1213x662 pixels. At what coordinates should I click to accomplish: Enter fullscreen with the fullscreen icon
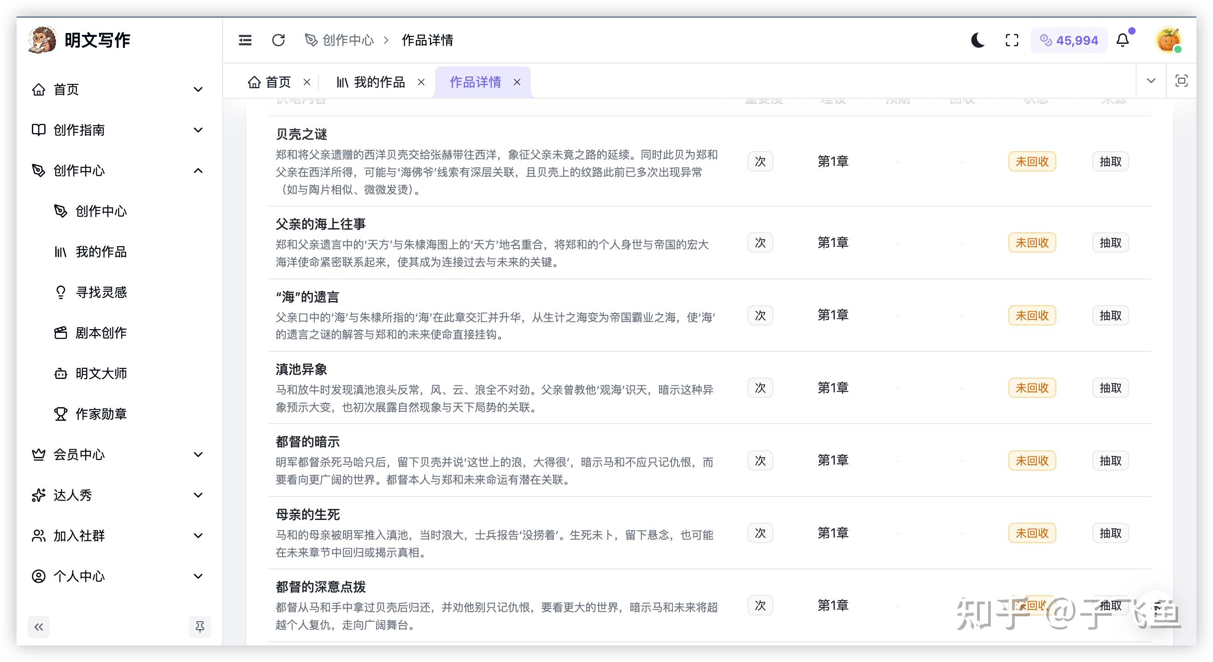point(1012,40)
